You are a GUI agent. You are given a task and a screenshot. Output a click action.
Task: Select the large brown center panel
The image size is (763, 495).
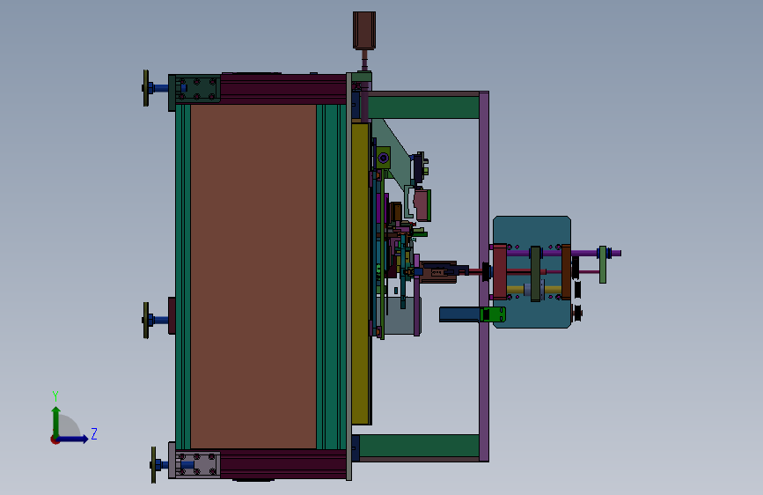coord(253,277)
